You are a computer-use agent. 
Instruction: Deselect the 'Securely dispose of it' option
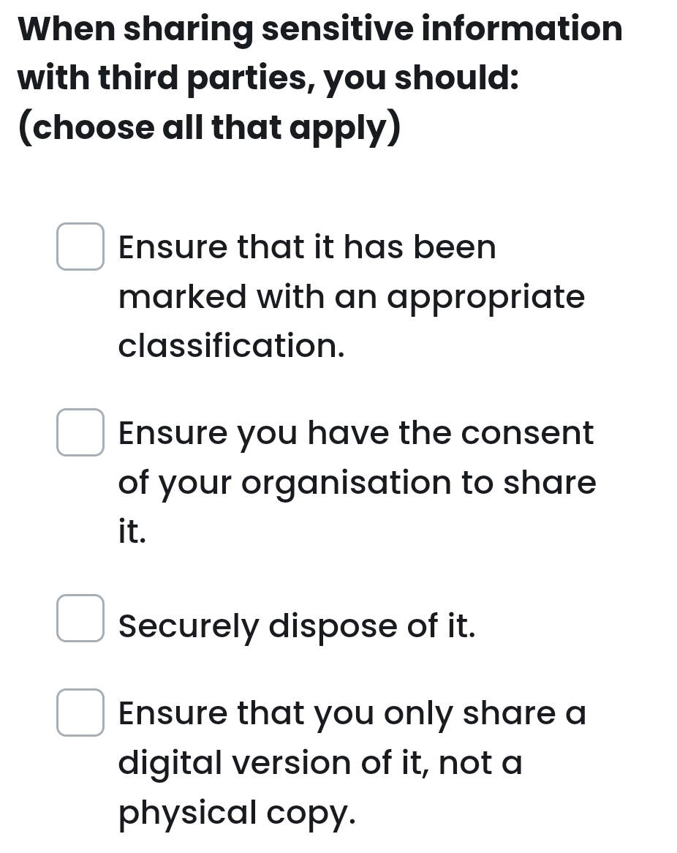(80, 619)
